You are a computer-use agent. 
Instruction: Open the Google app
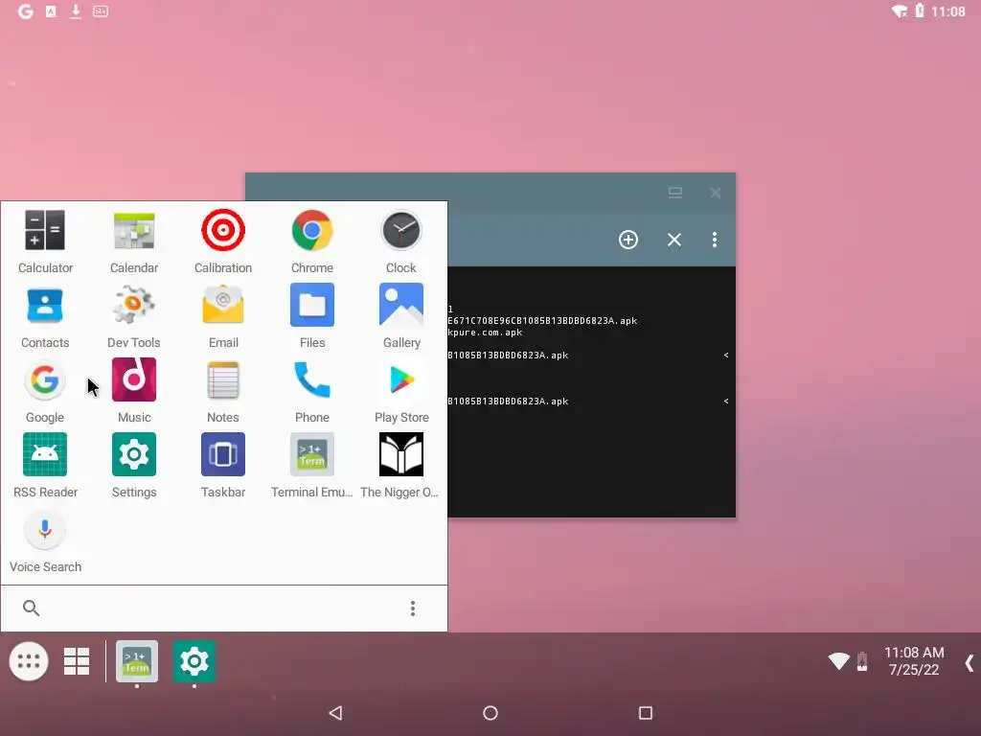(x=45, y=391)
